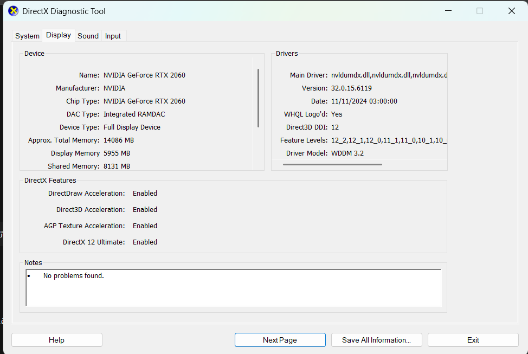The image size is (528, 354).
Task: Click the Device panel vertical scrollbar
Action: click(258, 98)
